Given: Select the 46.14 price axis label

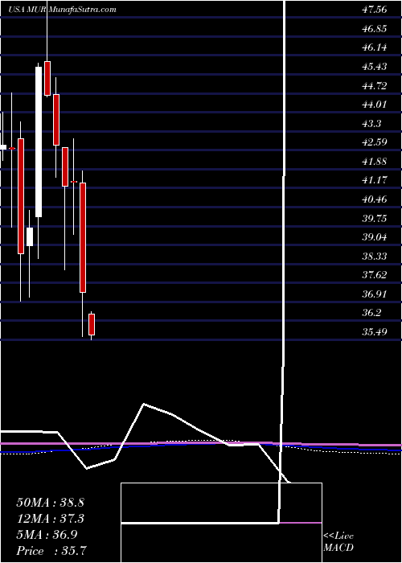Looking at the screenshot, I should pyautogui.click(x=375, y=47).
